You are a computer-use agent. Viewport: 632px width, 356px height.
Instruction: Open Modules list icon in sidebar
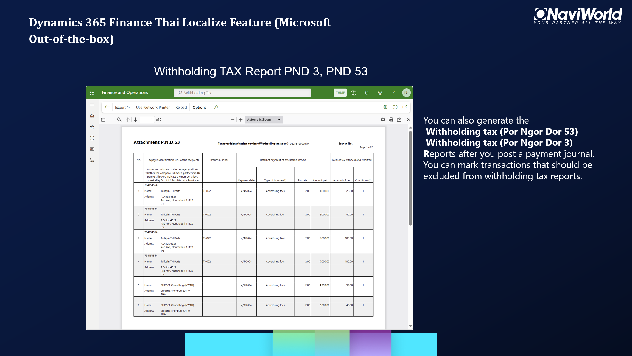(x=92, y=160)
